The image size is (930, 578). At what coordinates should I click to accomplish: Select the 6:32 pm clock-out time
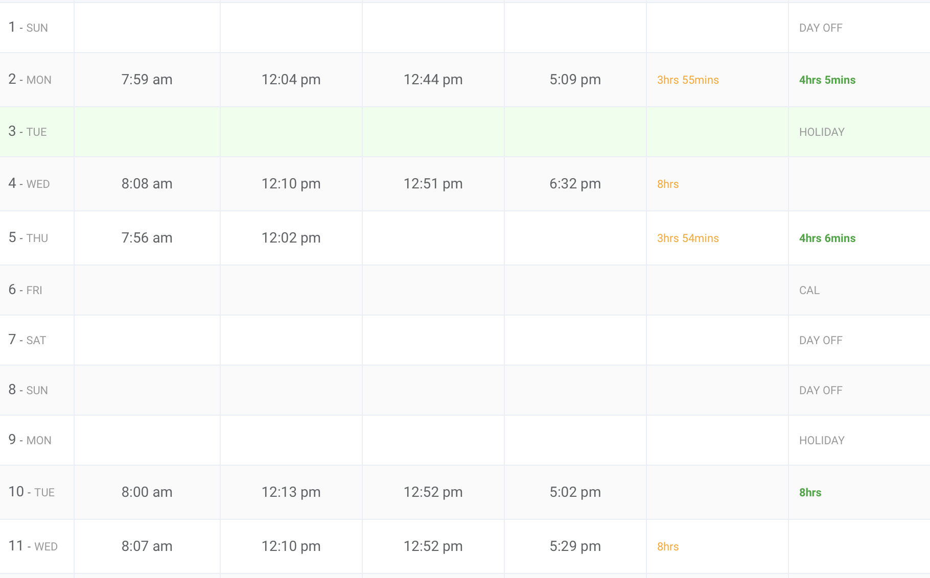(x=575, y=184)
